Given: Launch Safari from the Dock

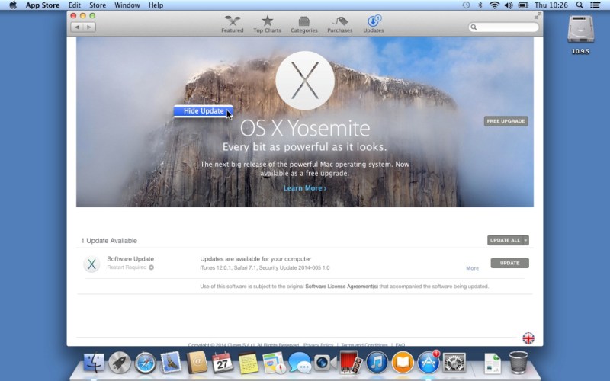Looking at the screenshot, I should 145,363.
